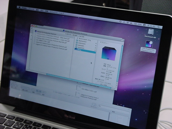
Task: Click the Finder window title icon
Action: (x=64, y=31)
